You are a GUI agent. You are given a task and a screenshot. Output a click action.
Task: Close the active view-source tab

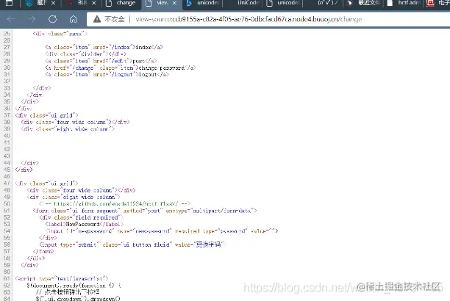(x=174, y=3)
